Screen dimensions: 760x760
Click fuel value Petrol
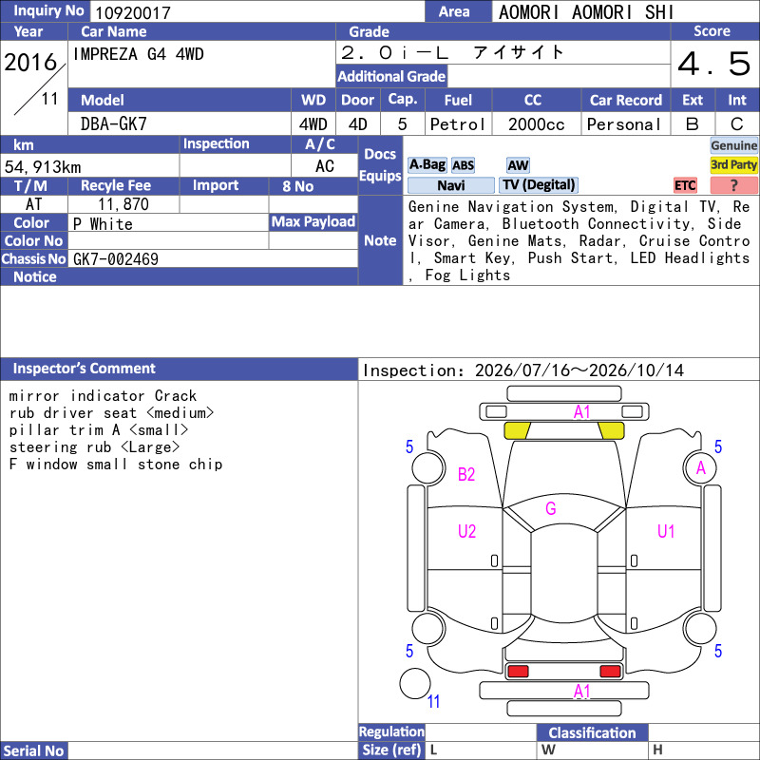pyautogui.click(x=458, y=124)
